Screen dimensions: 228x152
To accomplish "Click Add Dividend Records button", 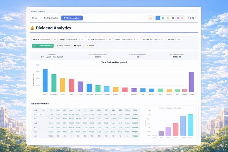I will coord(42,46).
